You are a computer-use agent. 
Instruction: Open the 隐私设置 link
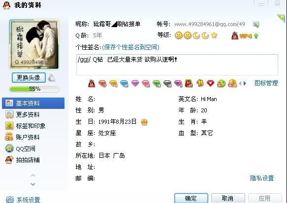tap(262, 178)
